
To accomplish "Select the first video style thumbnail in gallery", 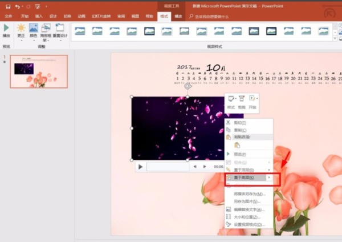I will tap(80, 31).
